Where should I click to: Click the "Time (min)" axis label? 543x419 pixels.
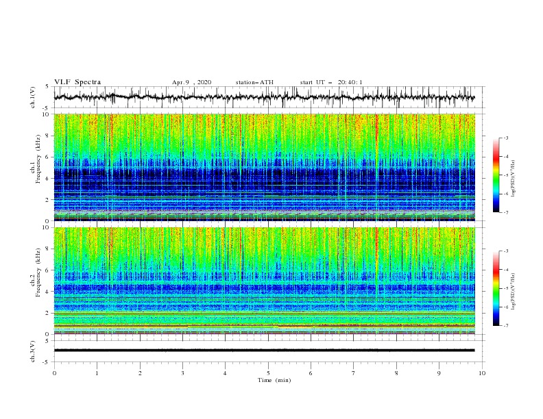pos(274,380)
